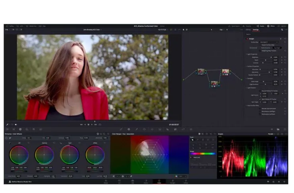Enable the Weighting Map Preview checkbox
This screenshot has height=193, width=294.
click(x=261, y=51)
